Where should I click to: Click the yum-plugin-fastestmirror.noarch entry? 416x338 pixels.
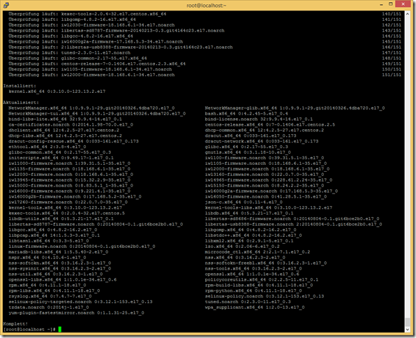point(76,313)
